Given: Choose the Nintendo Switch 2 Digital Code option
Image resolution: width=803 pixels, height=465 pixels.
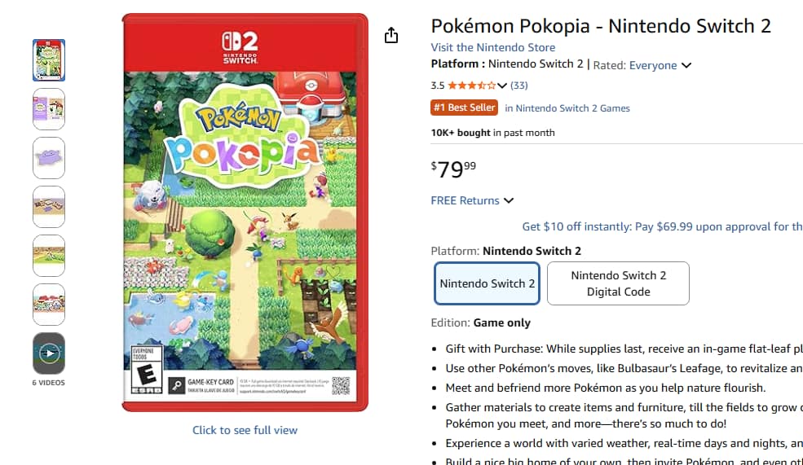Looking at the screenshot, I should tap(618, 283).
